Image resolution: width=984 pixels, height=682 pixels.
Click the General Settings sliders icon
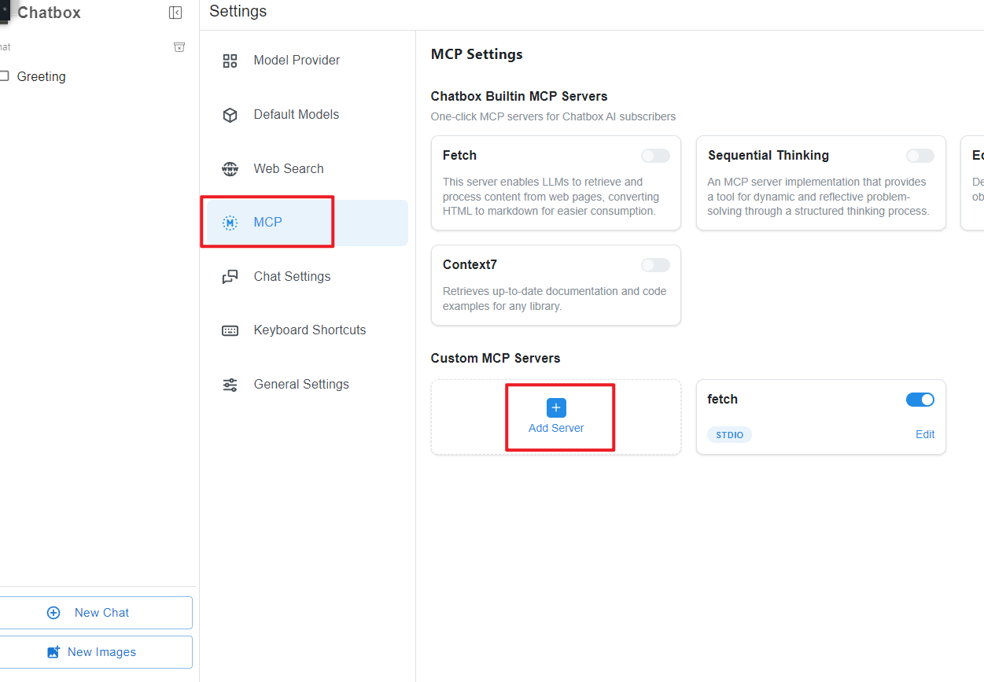tap(230, 385)
